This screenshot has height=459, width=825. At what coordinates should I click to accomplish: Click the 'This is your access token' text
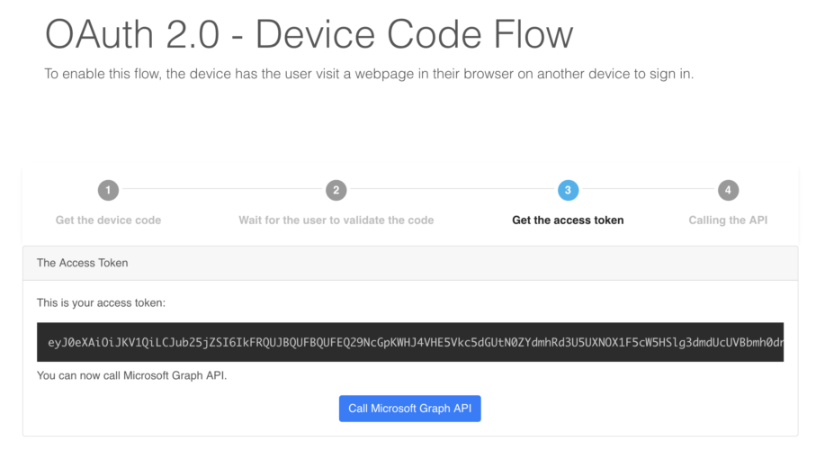tap(101, 302)
